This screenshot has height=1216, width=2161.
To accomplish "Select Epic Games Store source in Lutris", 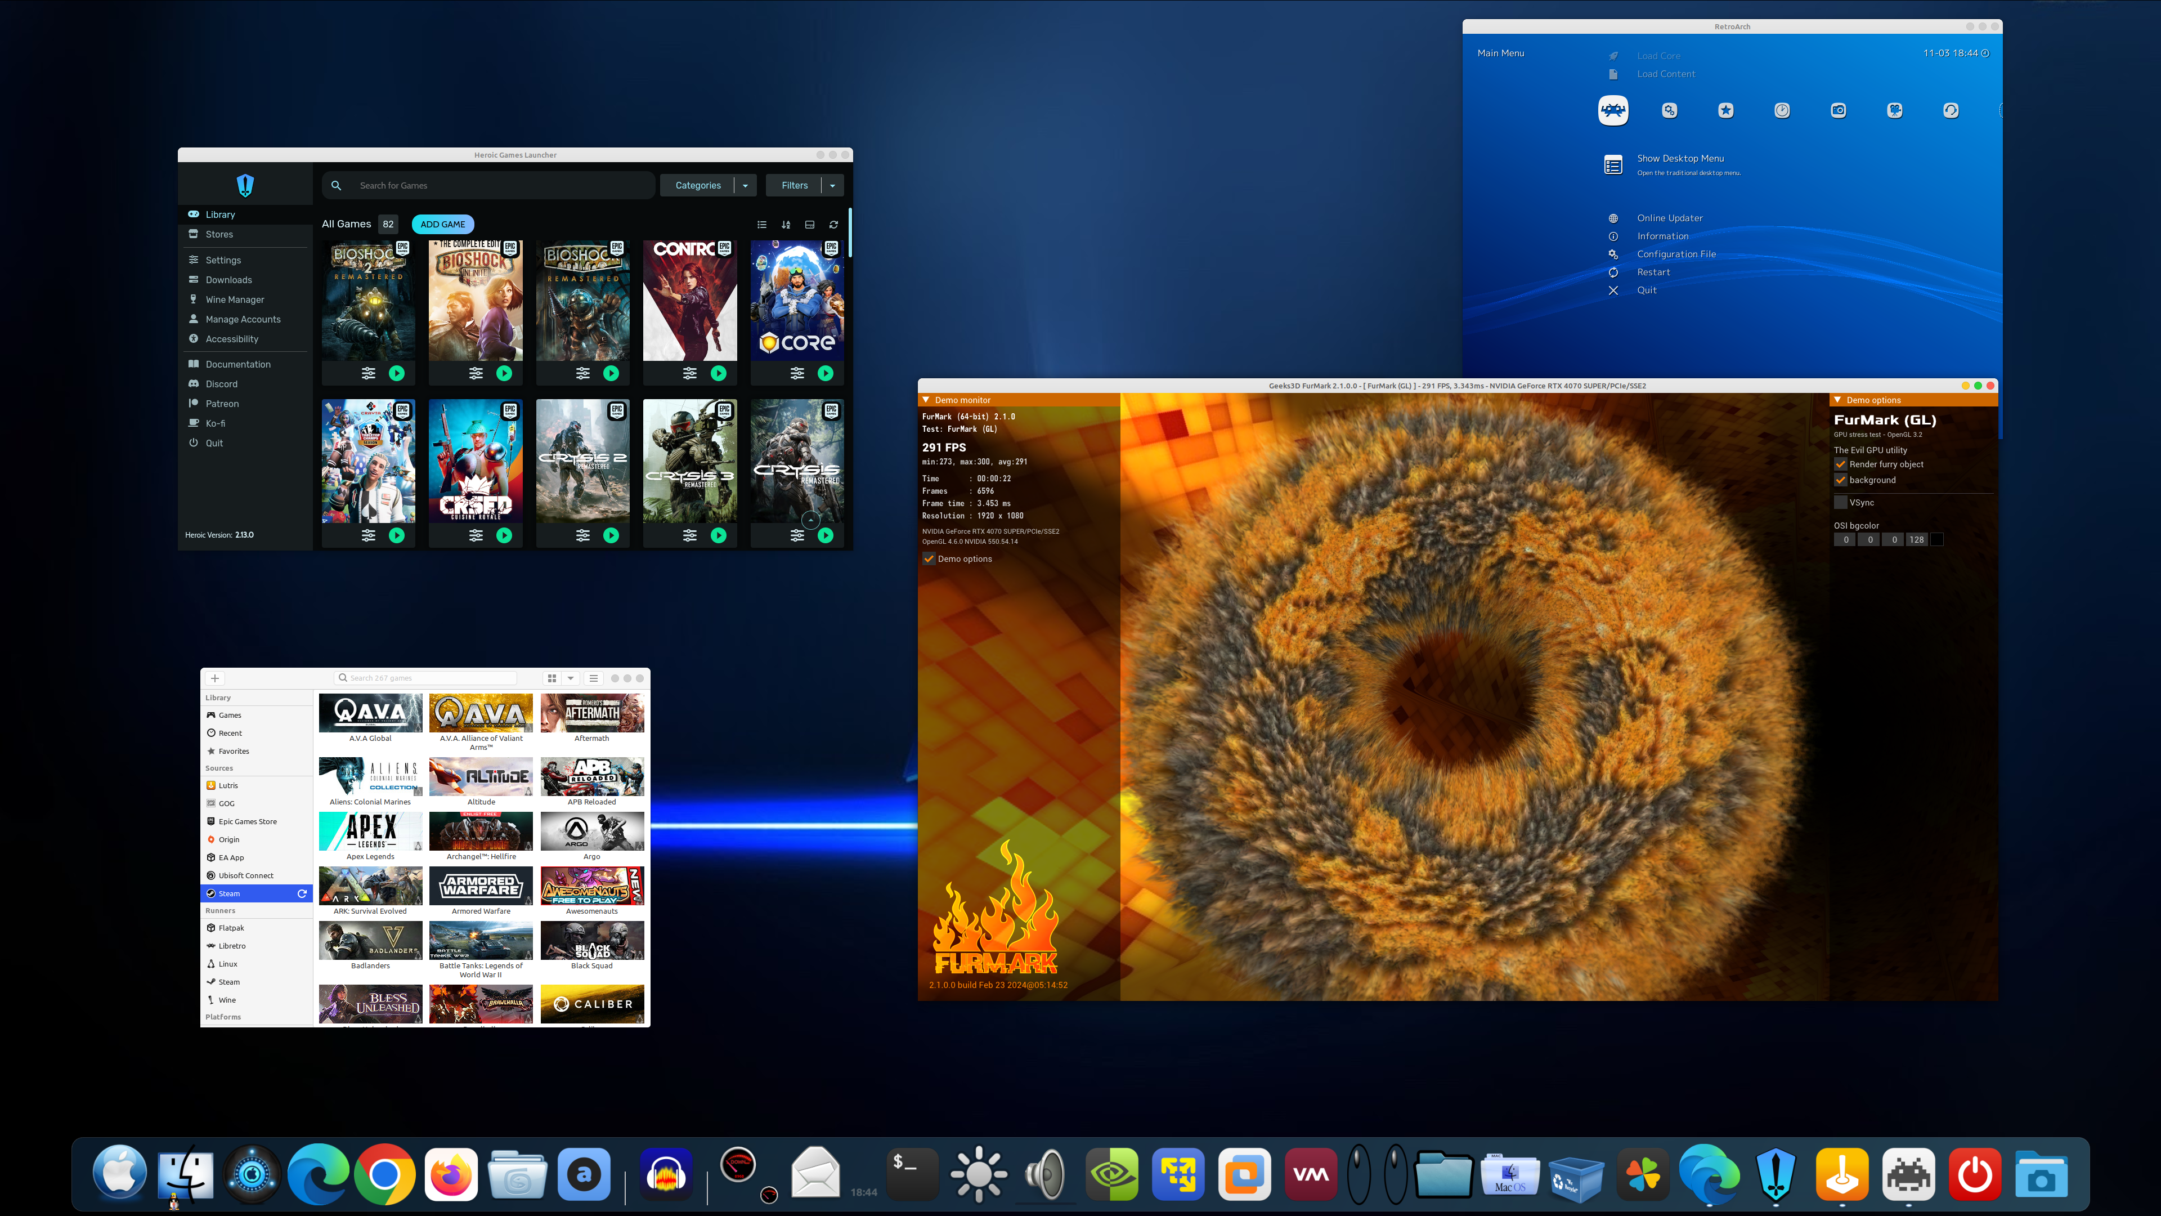I will (257, 821).
